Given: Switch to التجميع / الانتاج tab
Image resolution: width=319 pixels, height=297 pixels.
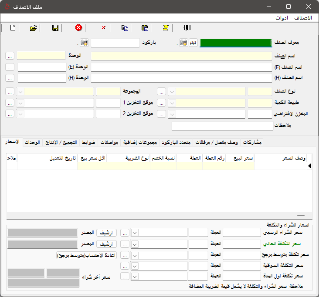Looking at the screenshot, I should click(x=61, y=143).
